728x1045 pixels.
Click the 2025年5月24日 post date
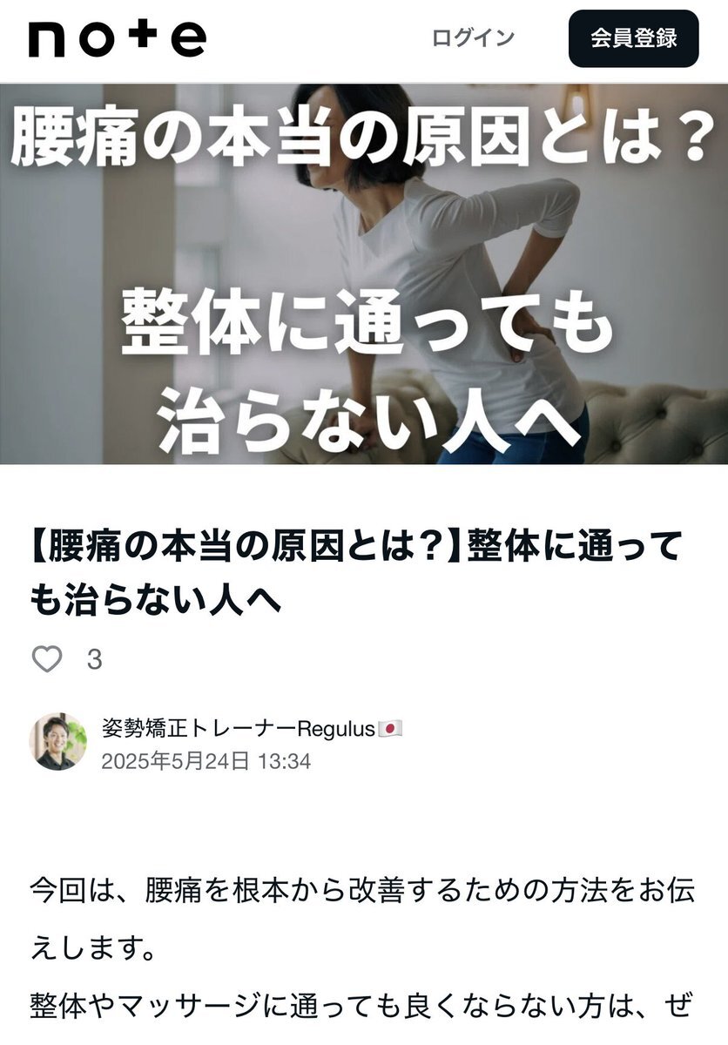(177, 761)
